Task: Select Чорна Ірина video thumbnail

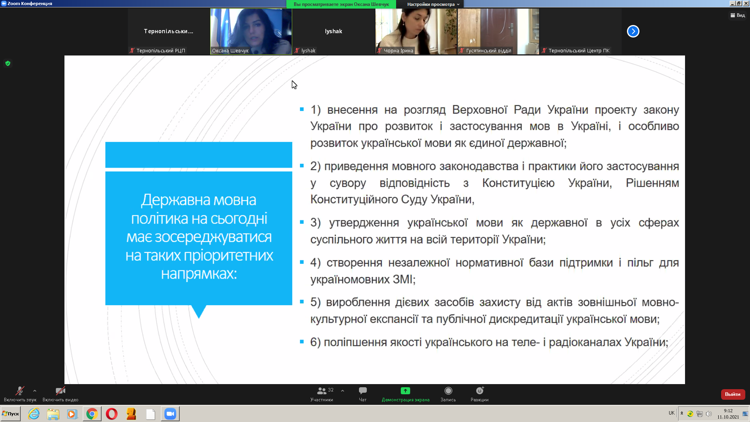Action: (416, 31)
